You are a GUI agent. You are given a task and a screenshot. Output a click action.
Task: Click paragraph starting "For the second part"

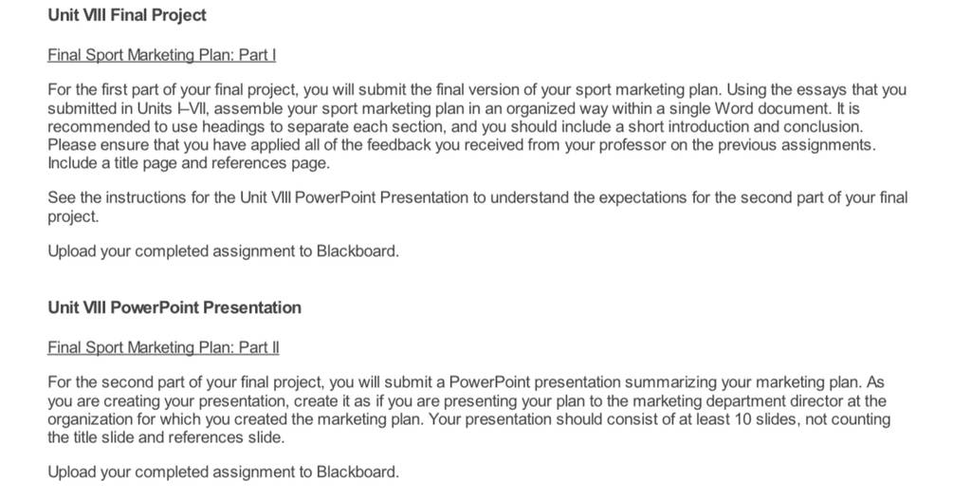[x=468, y=410]
